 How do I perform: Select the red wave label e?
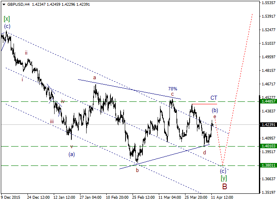point(215,117)
